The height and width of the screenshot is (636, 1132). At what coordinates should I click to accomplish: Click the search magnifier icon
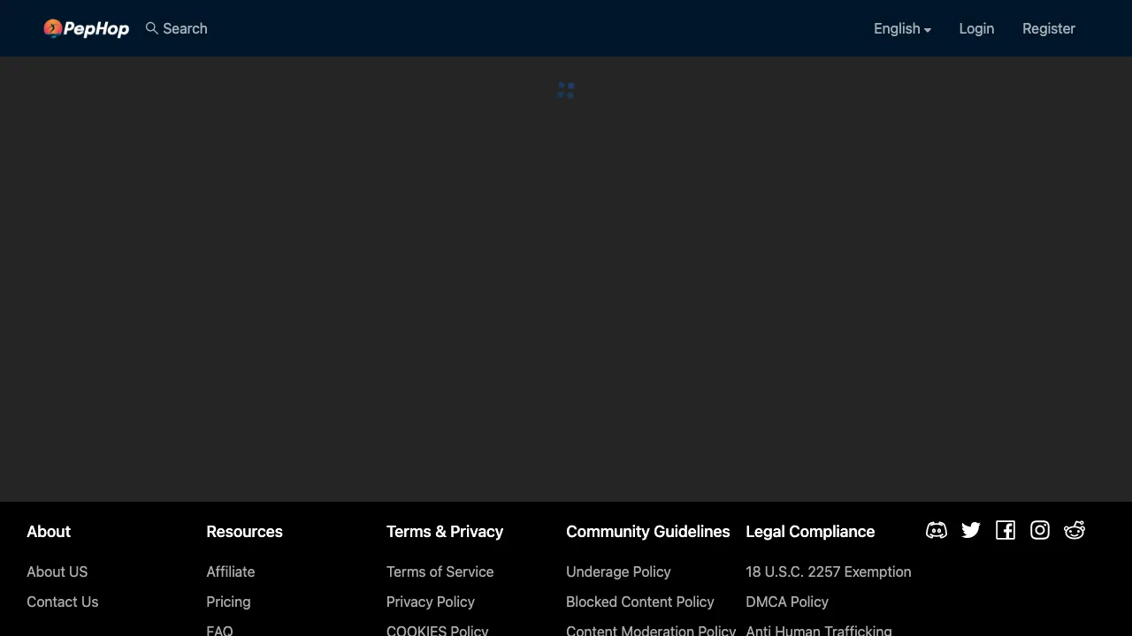[151, 28]
